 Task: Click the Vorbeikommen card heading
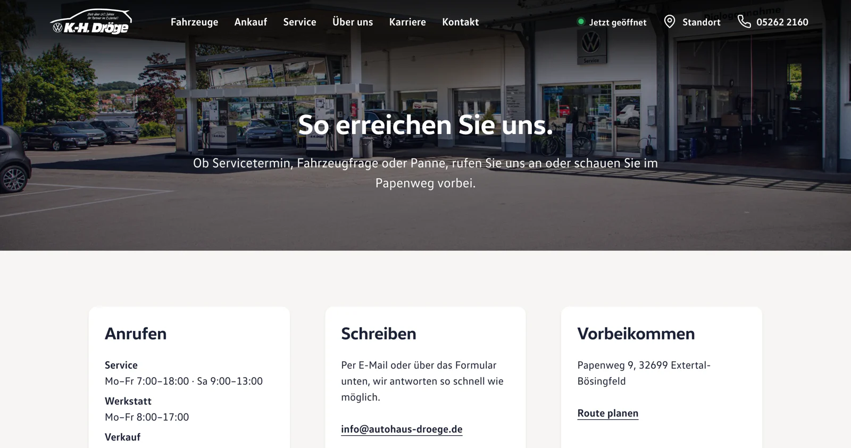point(636,334)
